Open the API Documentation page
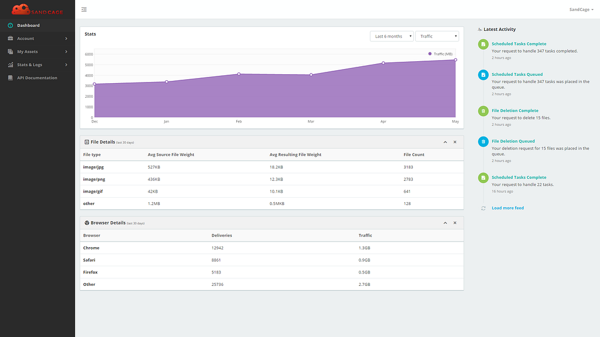The width and height of the screenshot is (600, 337). [38, 78]
